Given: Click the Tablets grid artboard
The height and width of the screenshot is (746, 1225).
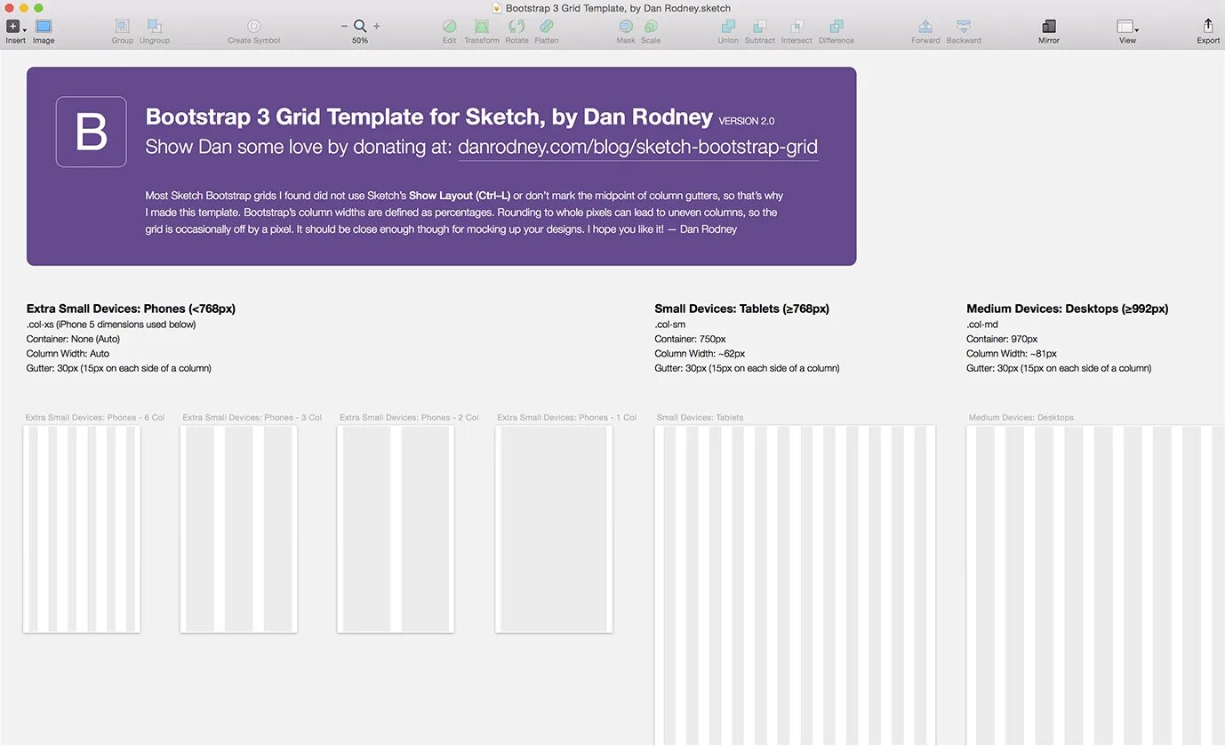Looking at the screenshot, I should click(x=795, y=585).
